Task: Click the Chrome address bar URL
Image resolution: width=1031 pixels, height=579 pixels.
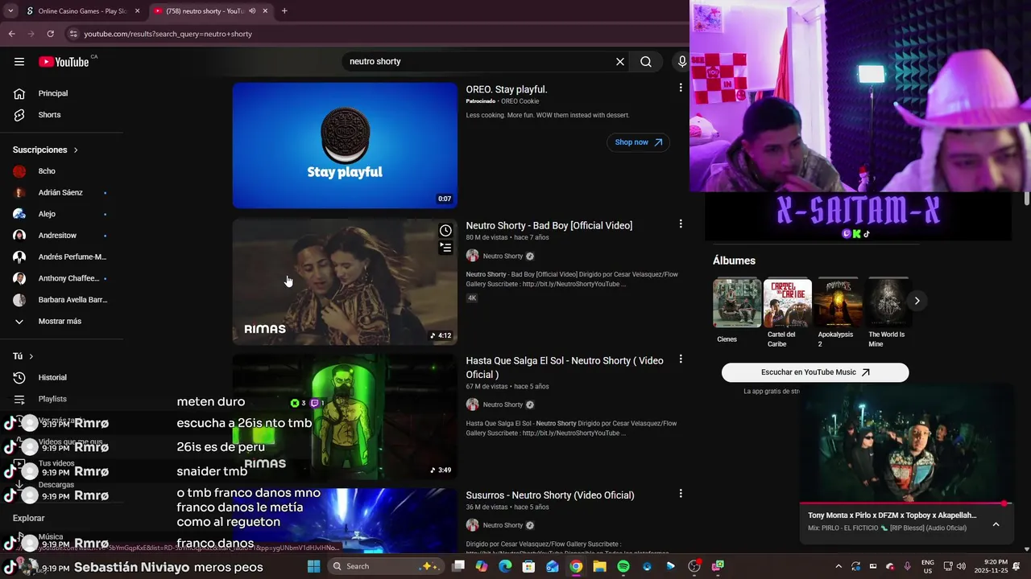Action: pos(168,34)
